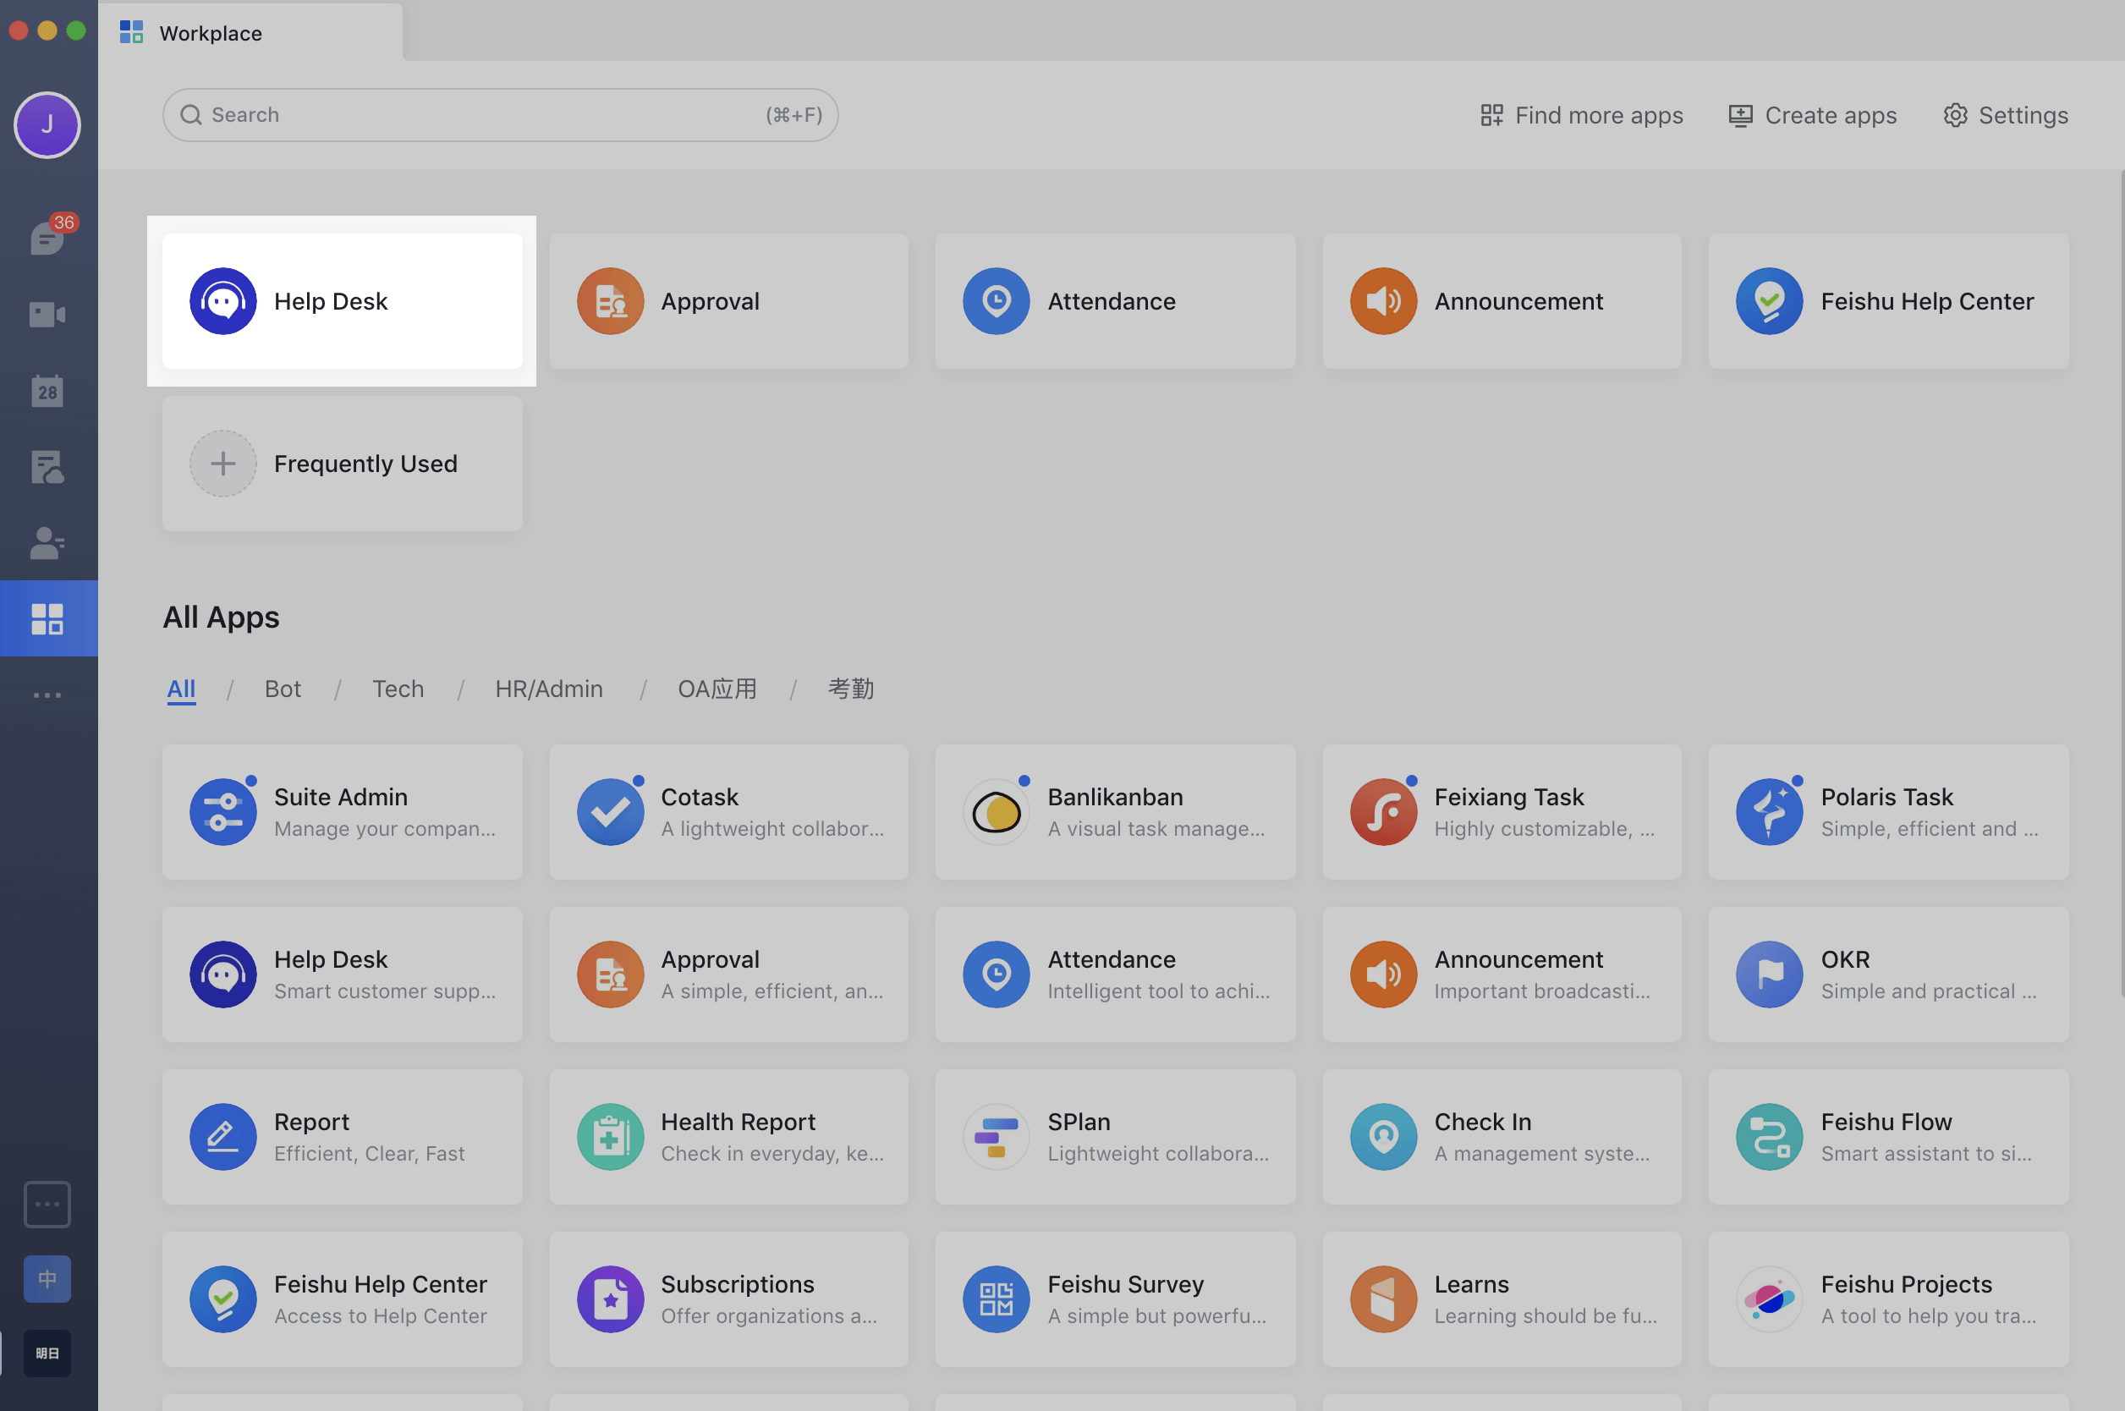Open the Check In app
The image size is (2125, 1411).
(1502, 1137)
